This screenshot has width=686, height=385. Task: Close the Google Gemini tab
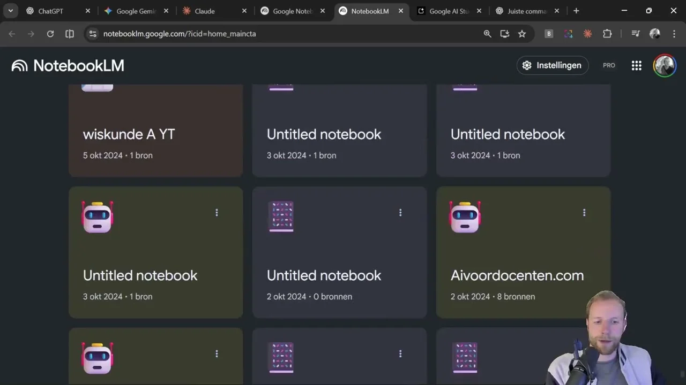(166, 11)
